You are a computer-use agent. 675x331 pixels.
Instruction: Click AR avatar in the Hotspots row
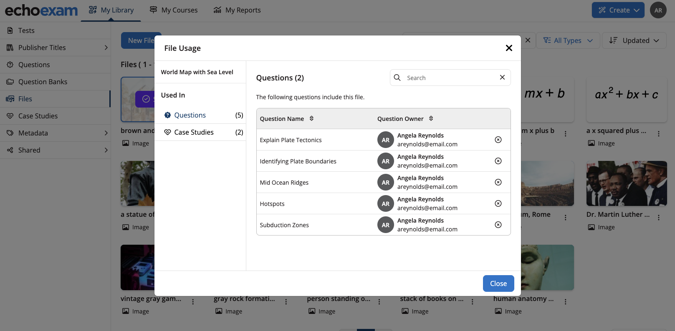tap(386, 203)
